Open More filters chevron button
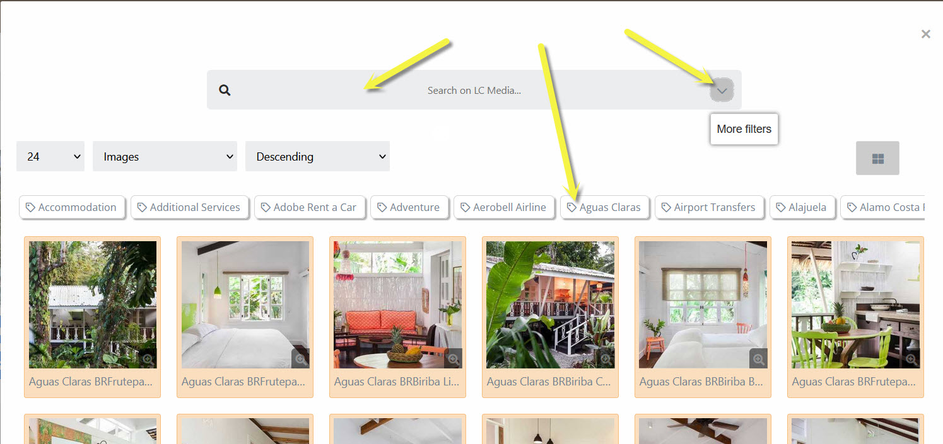 pyautogui.click(x=722, y=91)
